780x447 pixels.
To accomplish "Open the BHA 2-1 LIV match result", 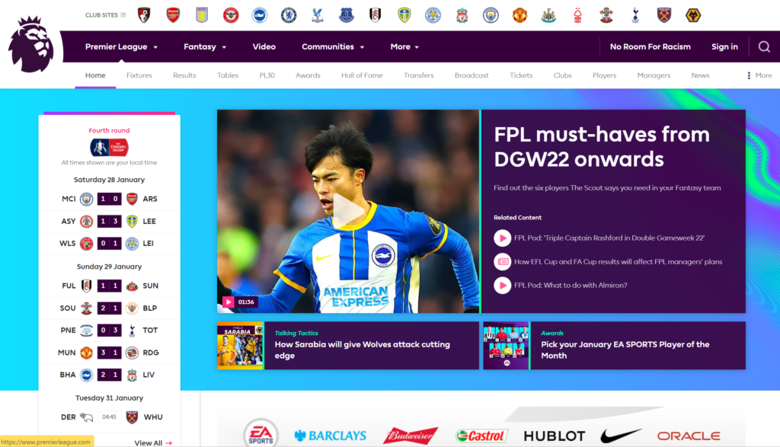I will click(x=110, y=375).
